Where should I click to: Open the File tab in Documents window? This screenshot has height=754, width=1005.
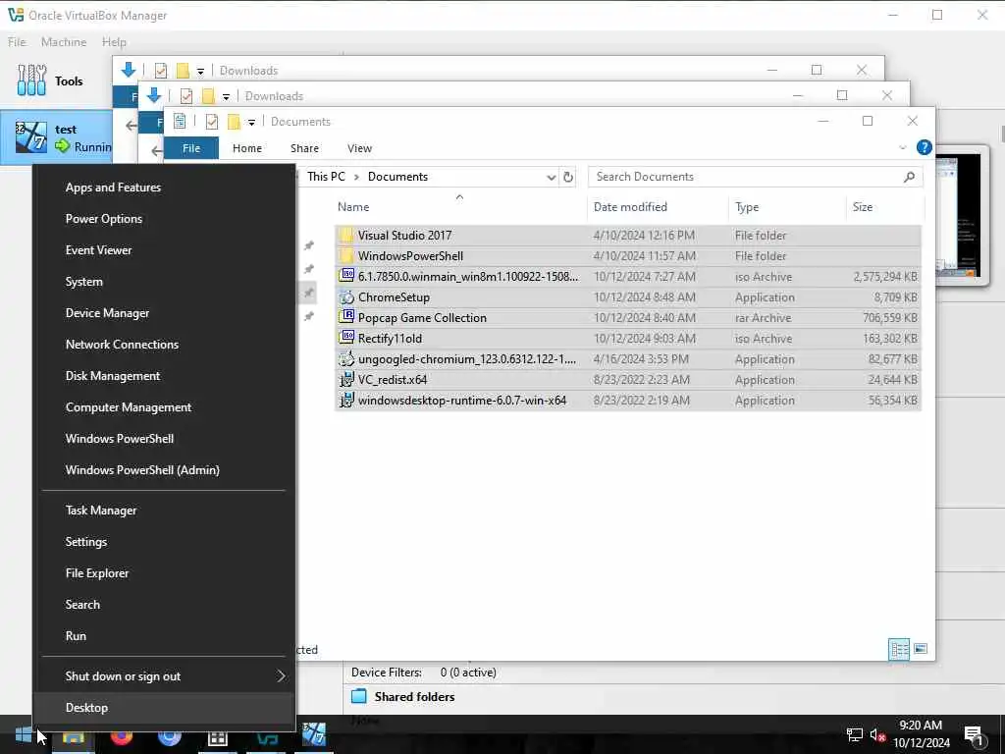click(191, 148)
